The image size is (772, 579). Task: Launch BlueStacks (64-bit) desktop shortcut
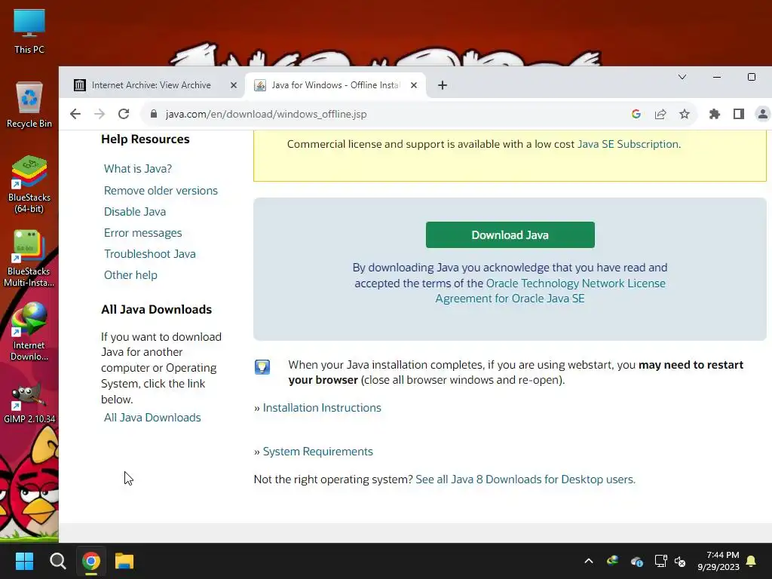[x=29, y=185]
